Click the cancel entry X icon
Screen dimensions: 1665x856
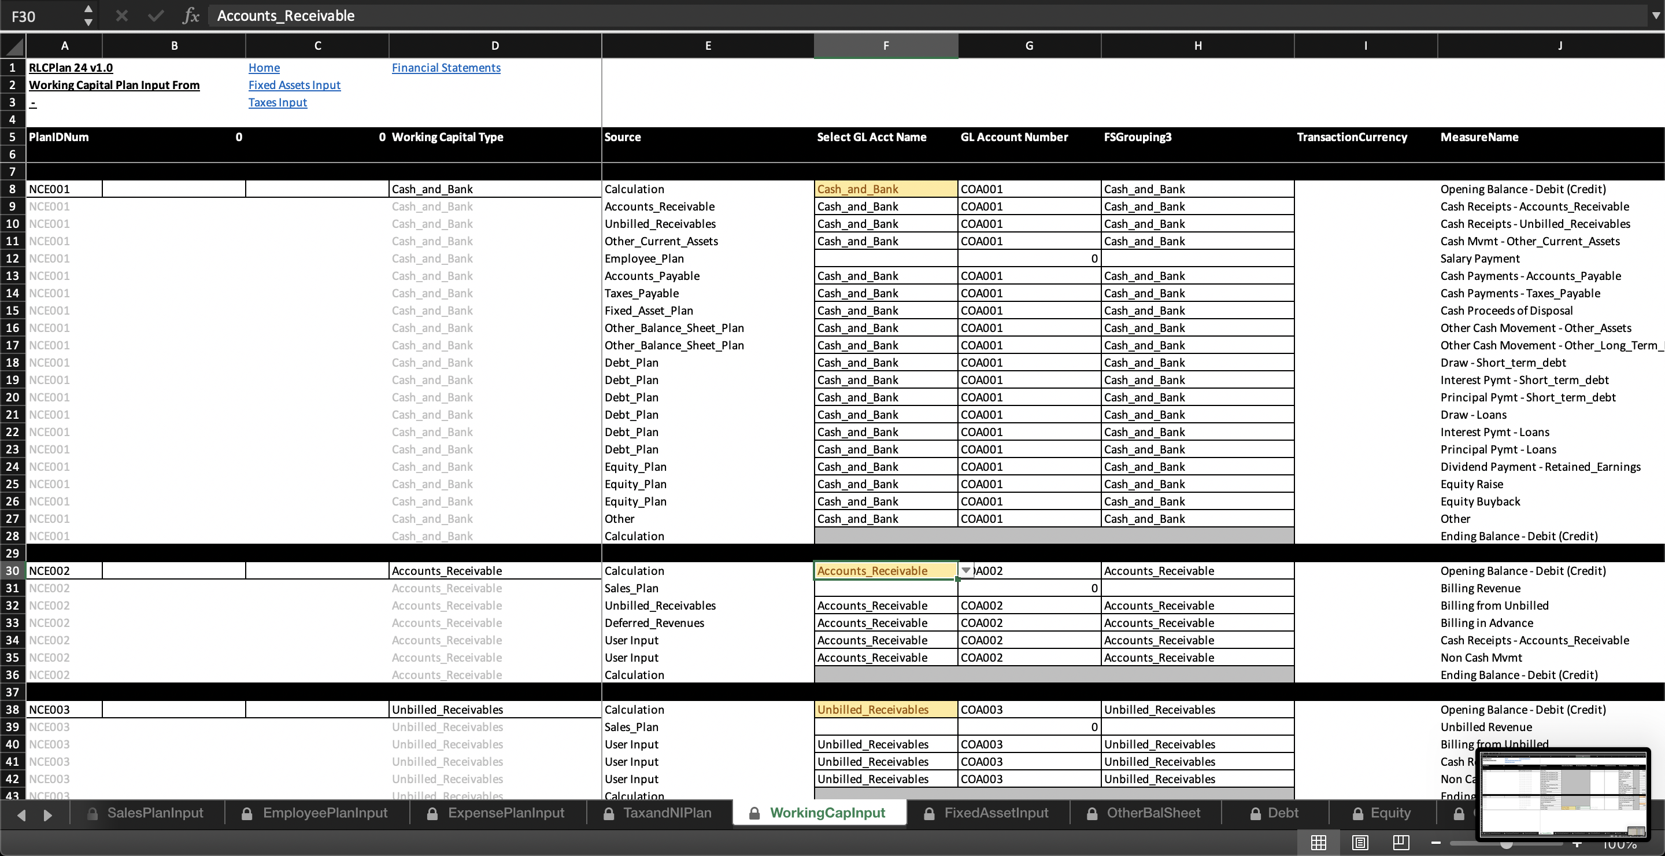(x=121, y=16)
